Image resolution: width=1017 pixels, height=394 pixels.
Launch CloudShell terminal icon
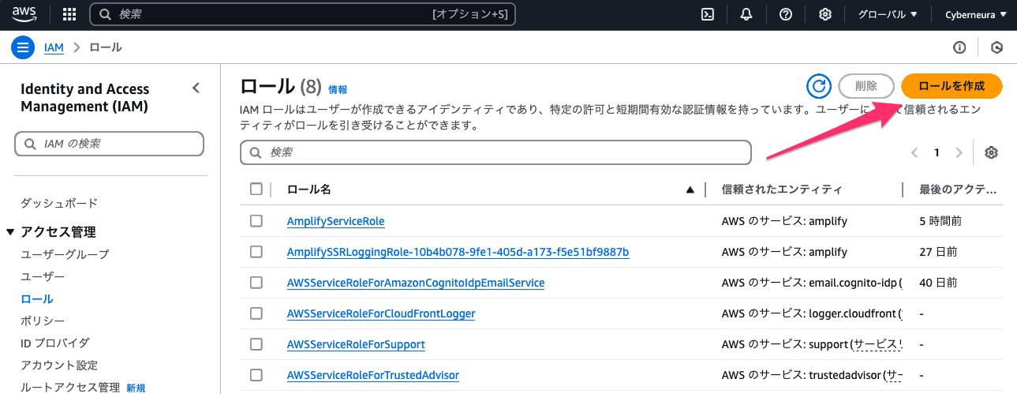709,14
